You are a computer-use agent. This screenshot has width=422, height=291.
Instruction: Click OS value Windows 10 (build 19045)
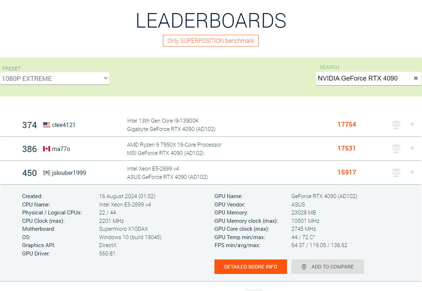130,237
